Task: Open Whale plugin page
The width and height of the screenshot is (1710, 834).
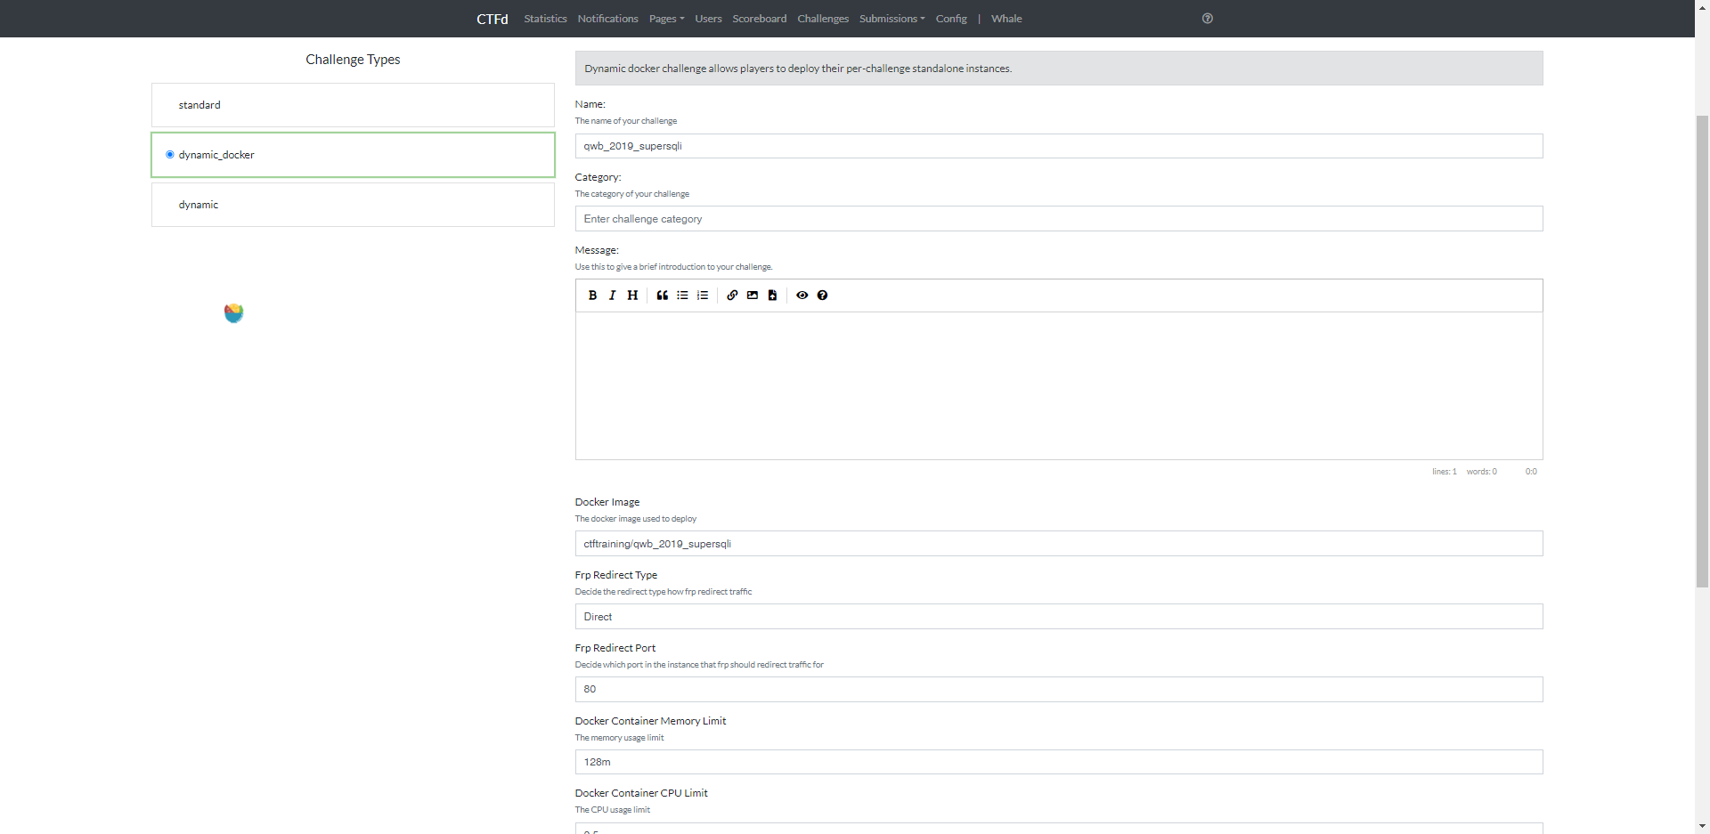Action: pos(1006,19)
